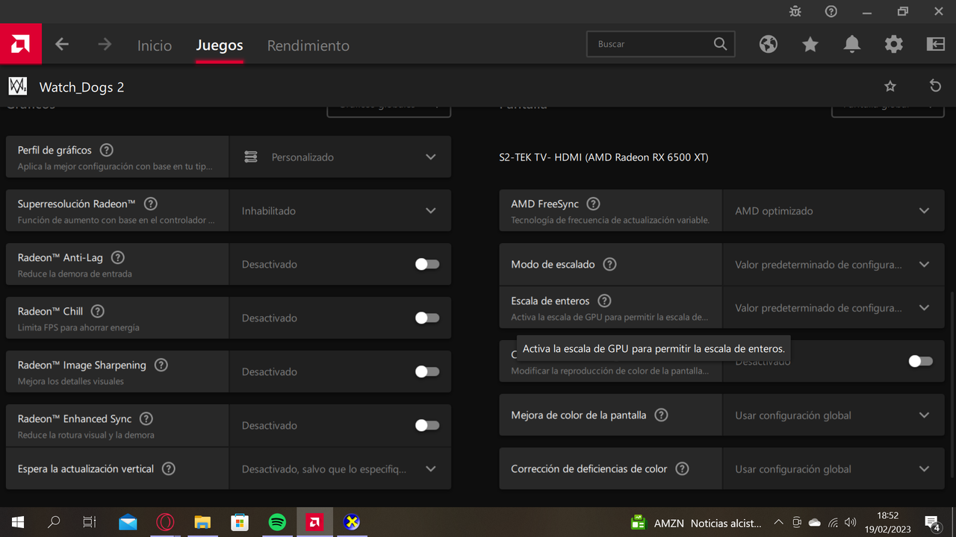Image resolution: width=956 pixels, height=537 pixels.
Task: Click the Buscar search field
Action: point(661,44)
